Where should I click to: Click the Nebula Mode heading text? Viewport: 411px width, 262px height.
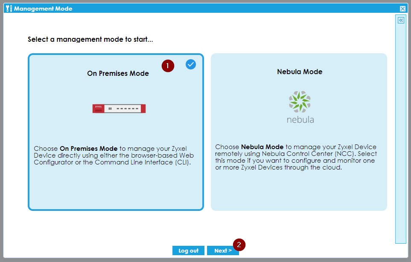tap(299, 72)
